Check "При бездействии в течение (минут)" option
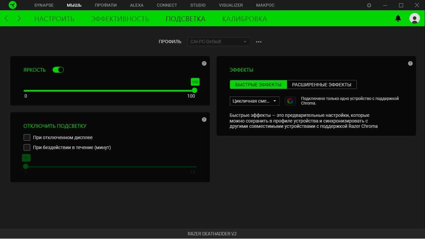Image resolution: width=425 pixels, height=240 pixels. [27, 147]
